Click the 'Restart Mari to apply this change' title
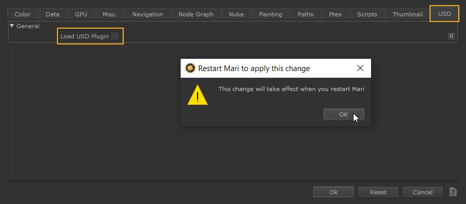Viewport: 466px width, 204px height. (x=254, y=69)
